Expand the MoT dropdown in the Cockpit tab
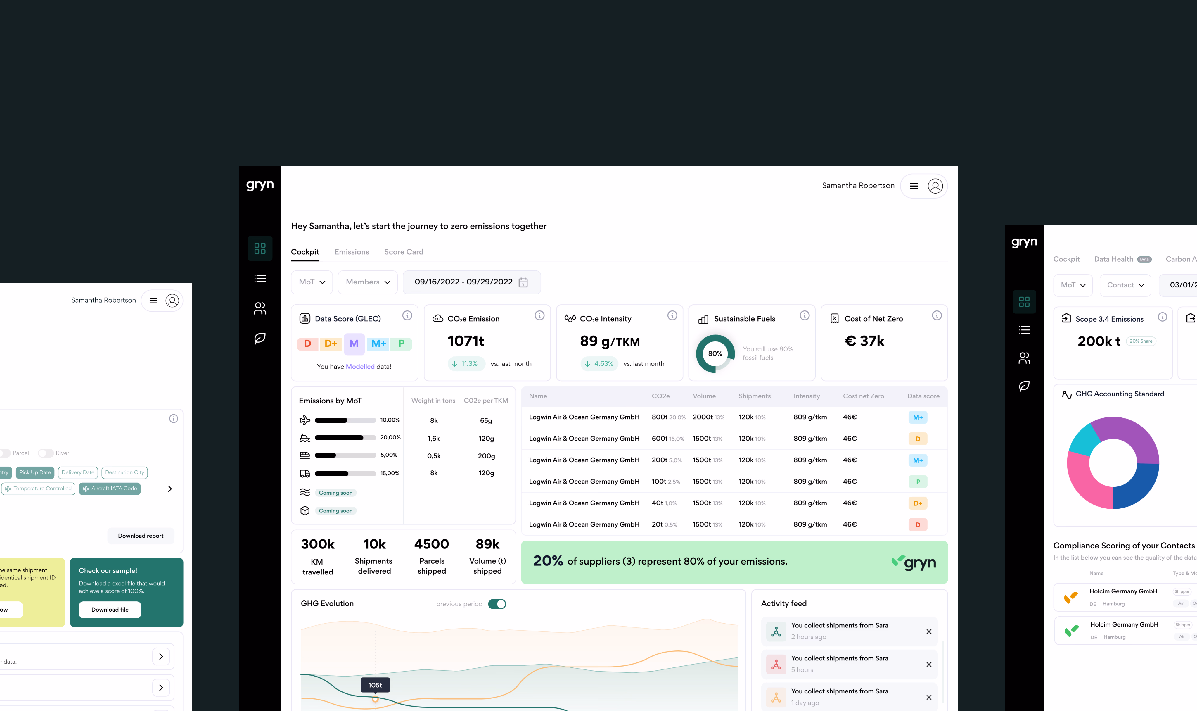Image resolution: width=1197 pixels, height=711 pixels. click(312, 282)
